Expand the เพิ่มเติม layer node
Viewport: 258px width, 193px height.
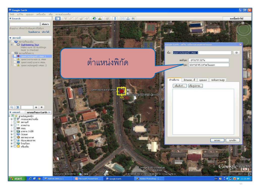12,147
